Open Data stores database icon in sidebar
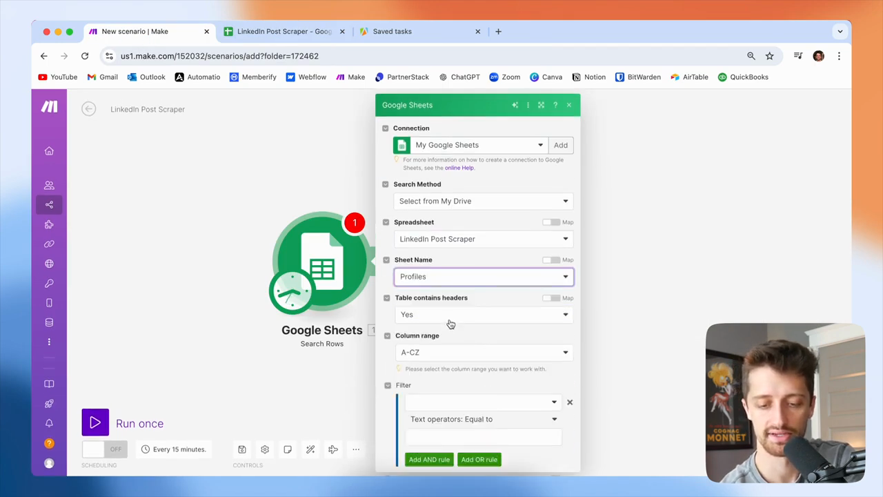883x497 pixels. pos(49,322)
